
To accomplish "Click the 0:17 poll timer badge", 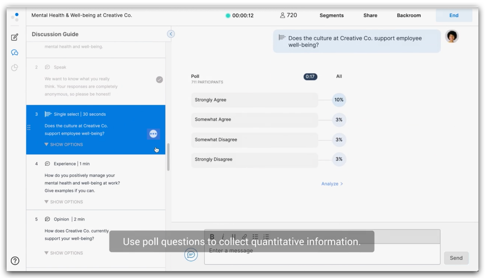I will click(x=310, y=77).
